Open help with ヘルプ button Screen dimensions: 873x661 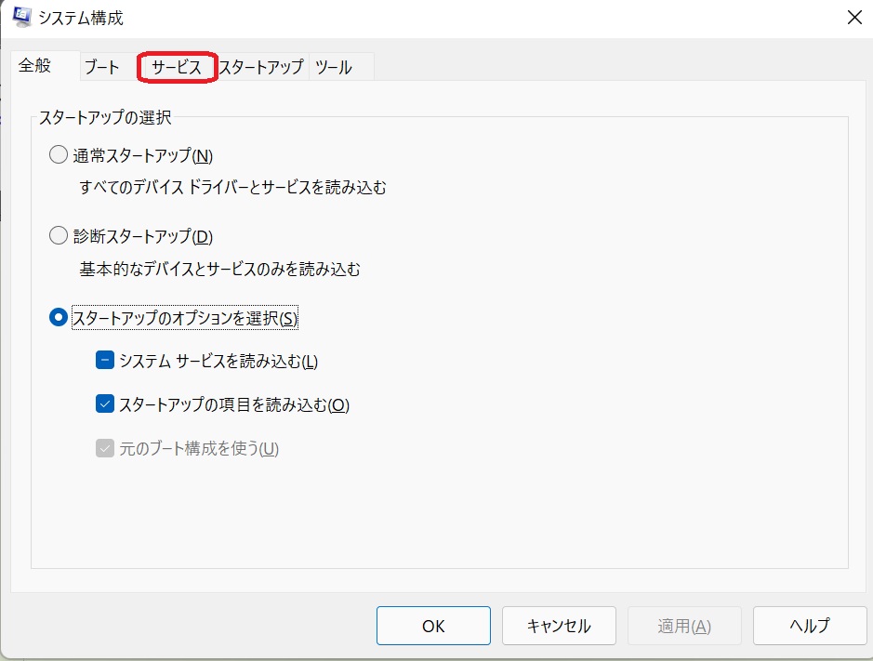[x=810, y=626]
